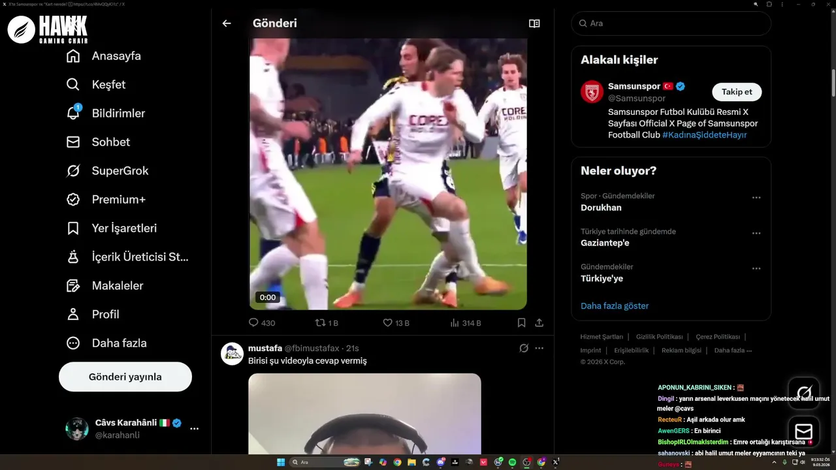Go back using the arrow beside Gönderi
The image size is (836, 470).
tap(227, 23)
